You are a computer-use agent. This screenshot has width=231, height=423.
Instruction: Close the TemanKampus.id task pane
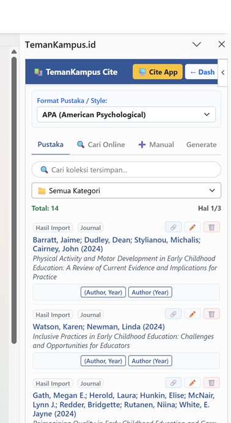tap(222, 44)
